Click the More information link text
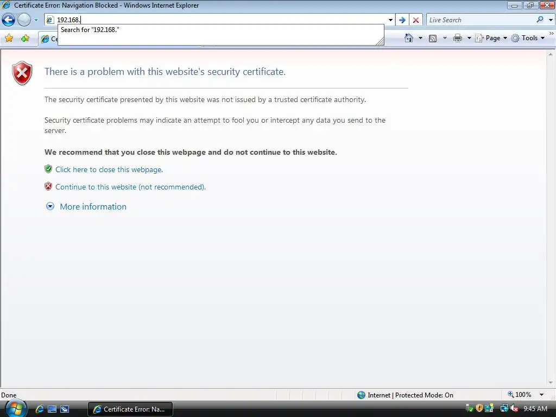Screen dimensions: 556x417 [93, 206]
